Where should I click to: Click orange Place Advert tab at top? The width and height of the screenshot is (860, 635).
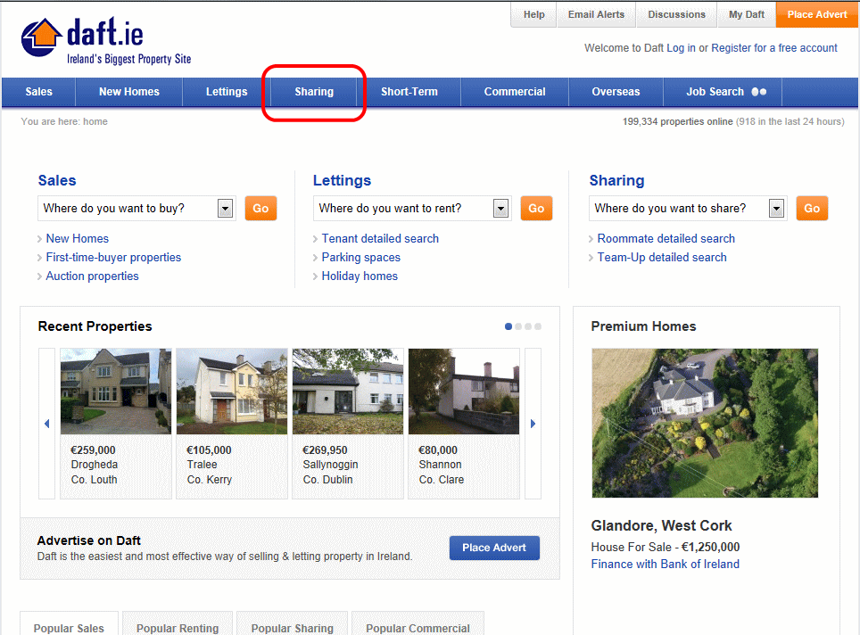[817, 15]
